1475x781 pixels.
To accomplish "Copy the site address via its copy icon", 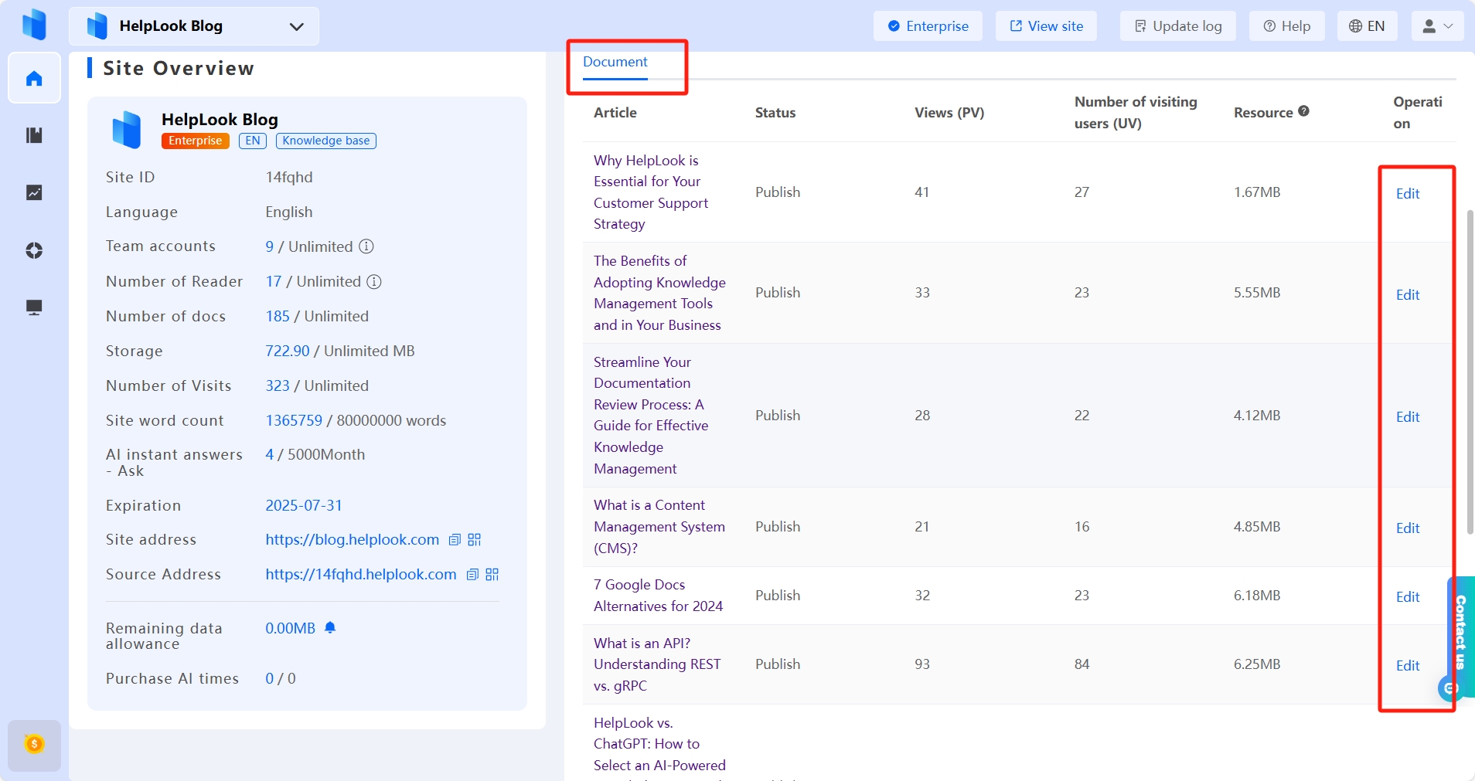I will click(x=453, y=540).
